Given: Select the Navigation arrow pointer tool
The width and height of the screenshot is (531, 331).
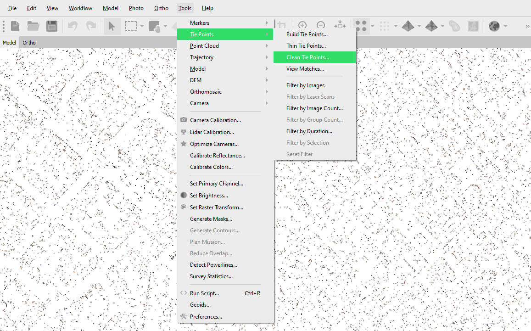Looking at the screenshot, I should [x=112, y=26].
